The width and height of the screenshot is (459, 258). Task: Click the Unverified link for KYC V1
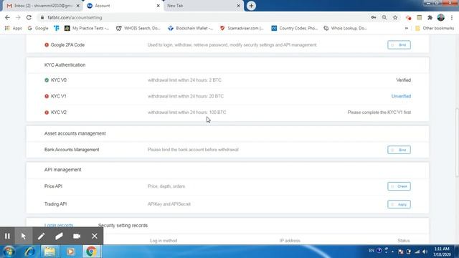coord(401,96)
